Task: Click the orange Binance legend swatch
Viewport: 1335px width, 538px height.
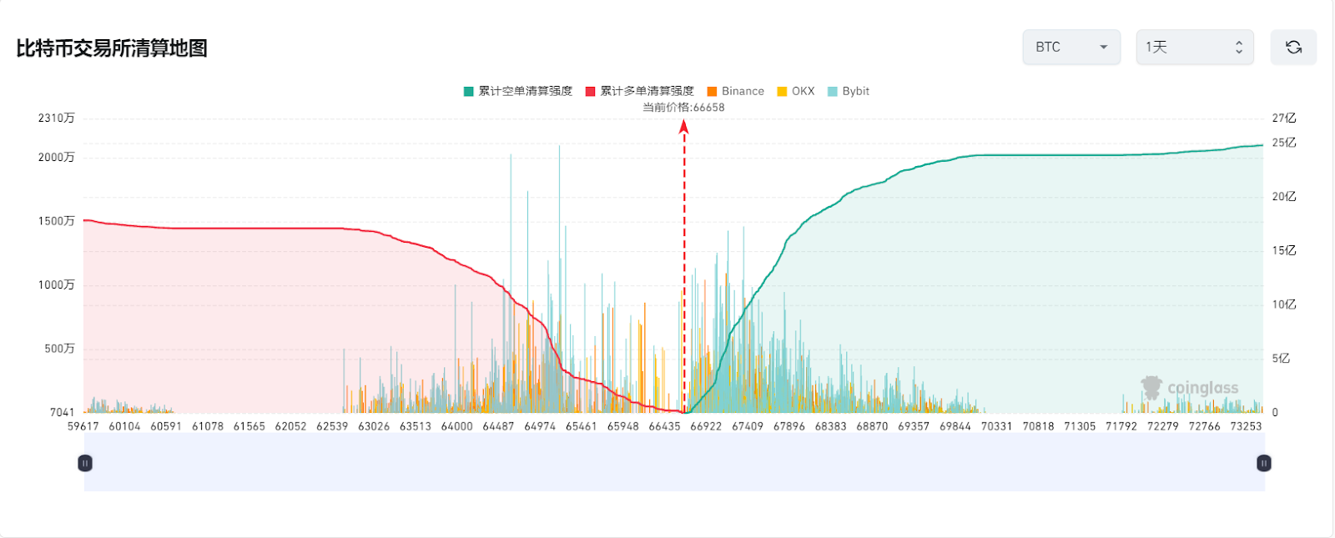Action: (713, 92)
